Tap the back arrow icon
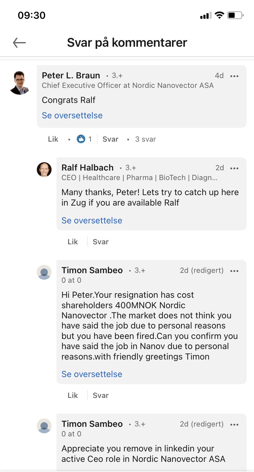Image resolution: width=254 pixels, height=472 pixels. pos(19,43)
